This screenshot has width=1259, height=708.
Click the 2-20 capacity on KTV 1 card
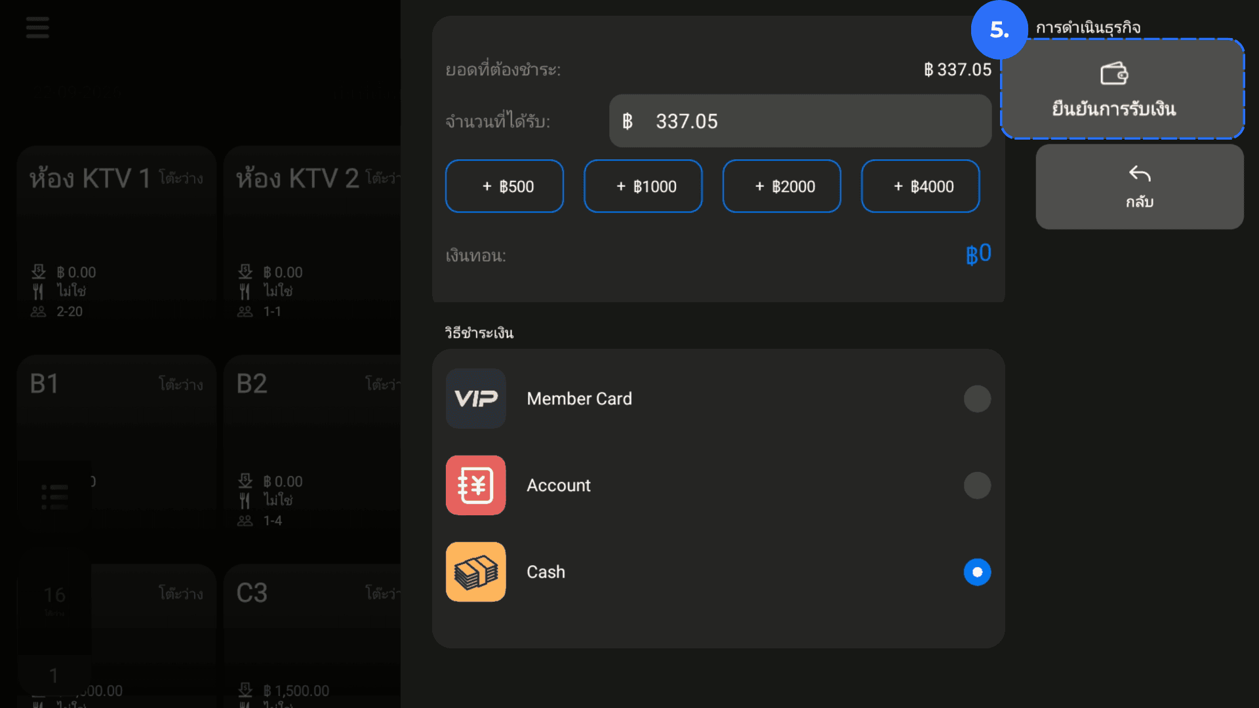[70, 311]
